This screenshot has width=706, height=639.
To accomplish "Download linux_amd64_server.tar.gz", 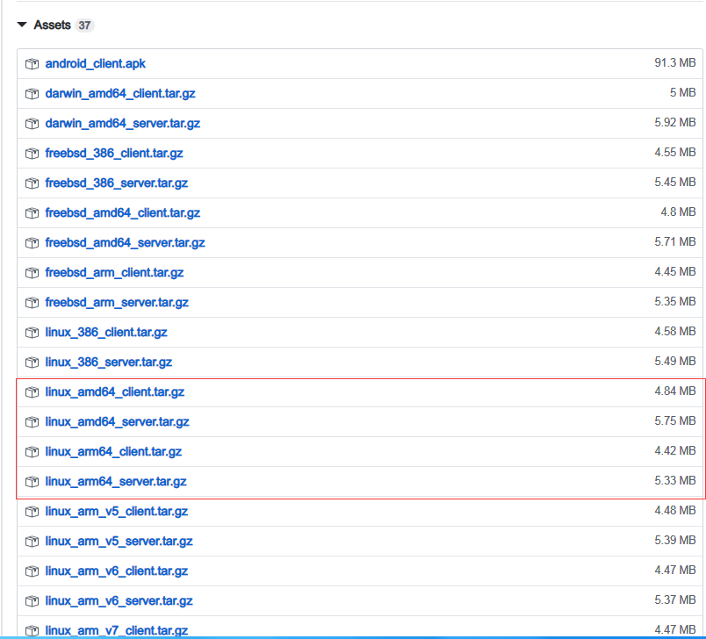I will (117, 422).
